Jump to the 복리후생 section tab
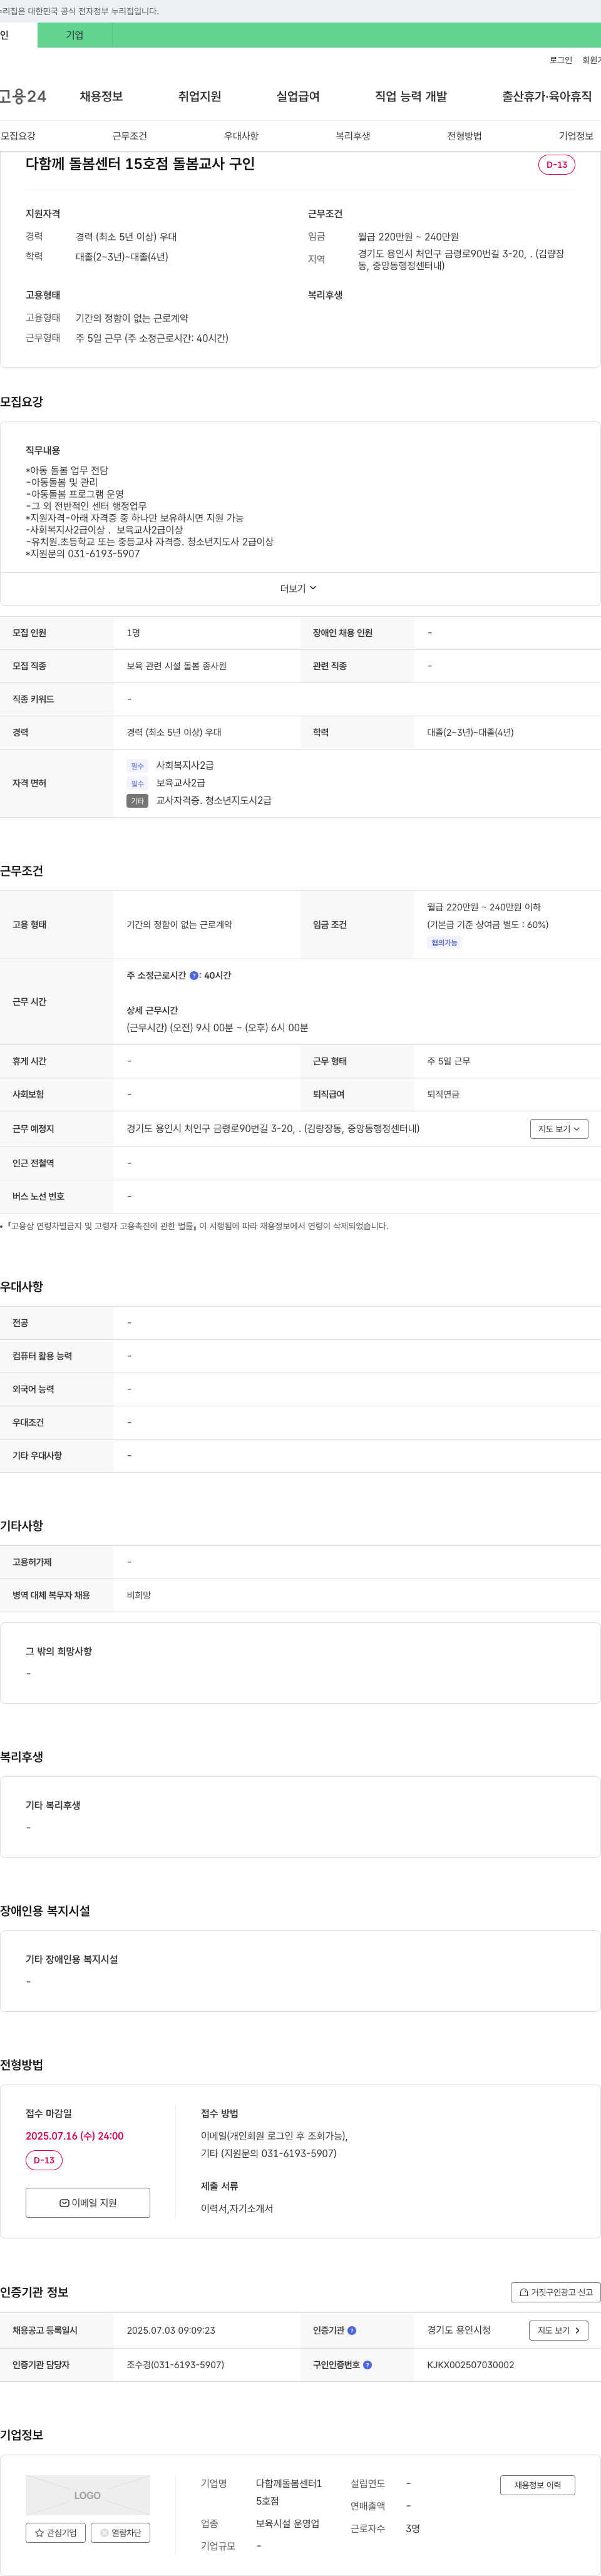This screenshot has height=2576, width=601. click(x=353, y=136)
